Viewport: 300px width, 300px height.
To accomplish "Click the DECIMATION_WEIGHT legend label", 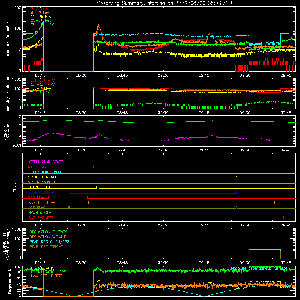I will 48,237.
